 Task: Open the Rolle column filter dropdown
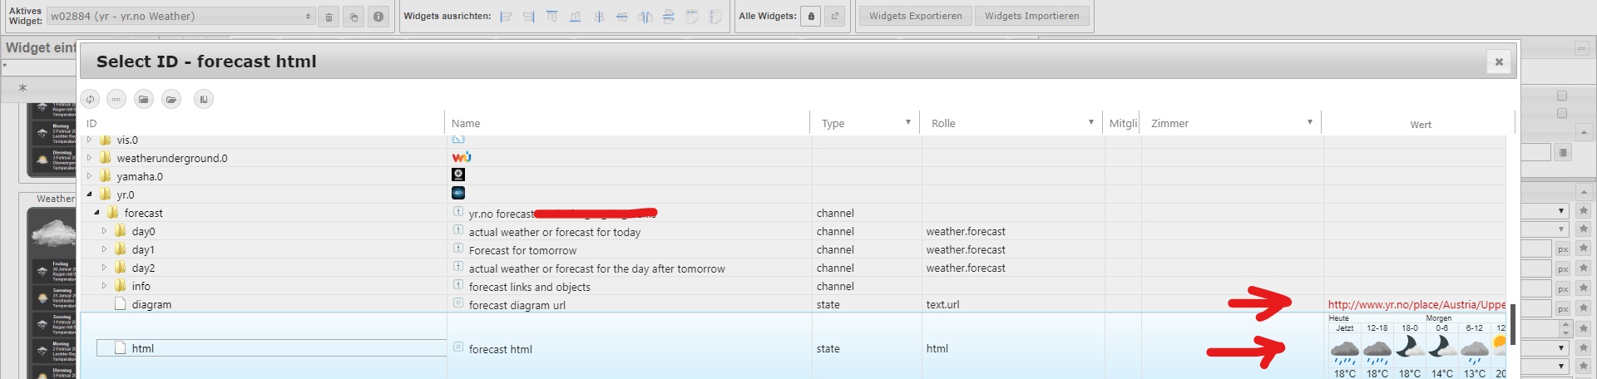[1091, 122]
